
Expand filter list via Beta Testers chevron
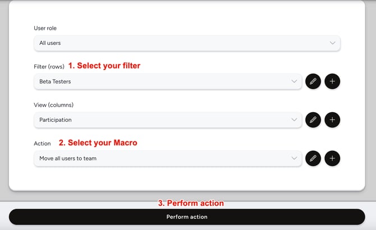pyautogui.click(x=295, y=81)
